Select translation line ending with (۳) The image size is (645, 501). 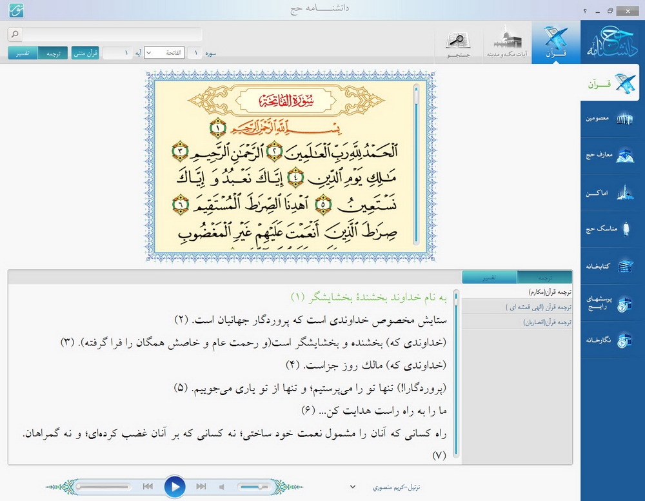pyautogui.click(x=253, y=343)
